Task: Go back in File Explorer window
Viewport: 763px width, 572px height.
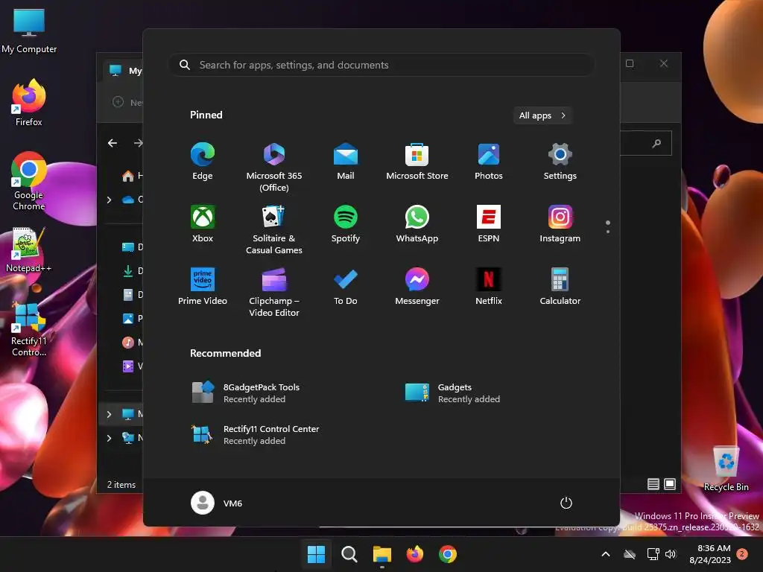Action: [x=113, y=143]
